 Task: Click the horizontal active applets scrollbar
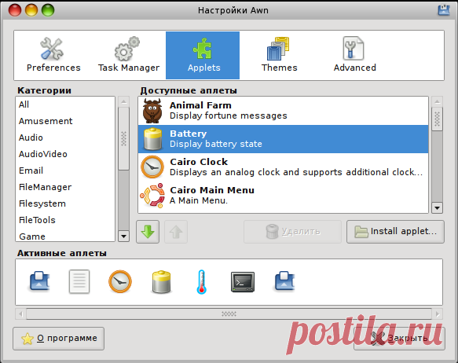pyautogui.click(x=229, y=314)
